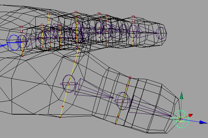Click top red square nearest the upper fingertip

(133, 16)
